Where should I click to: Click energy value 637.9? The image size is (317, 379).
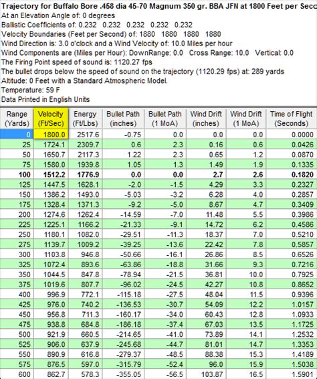(x=86, y=345)
